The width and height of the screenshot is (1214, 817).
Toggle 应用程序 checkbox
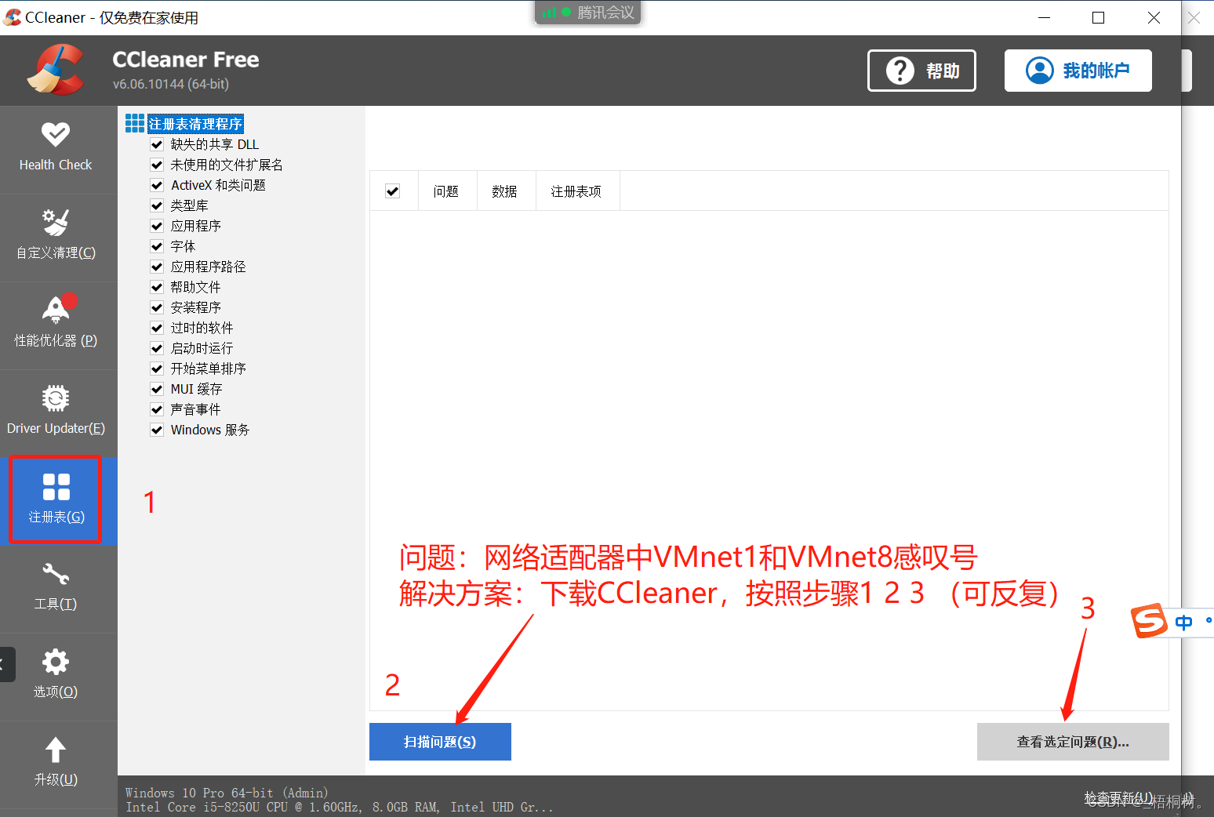click(x=157, y=226)
